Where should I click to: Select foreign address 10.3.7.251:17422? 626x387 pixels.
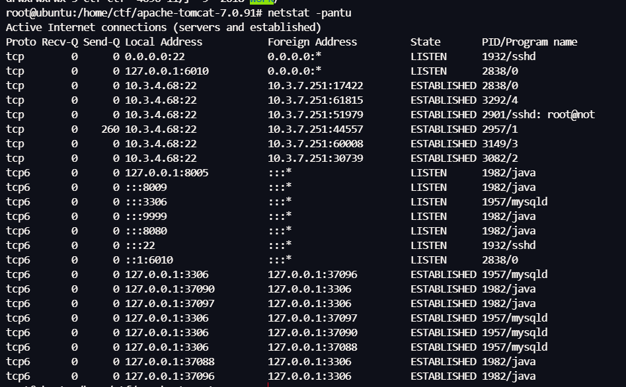coord(315,86)
